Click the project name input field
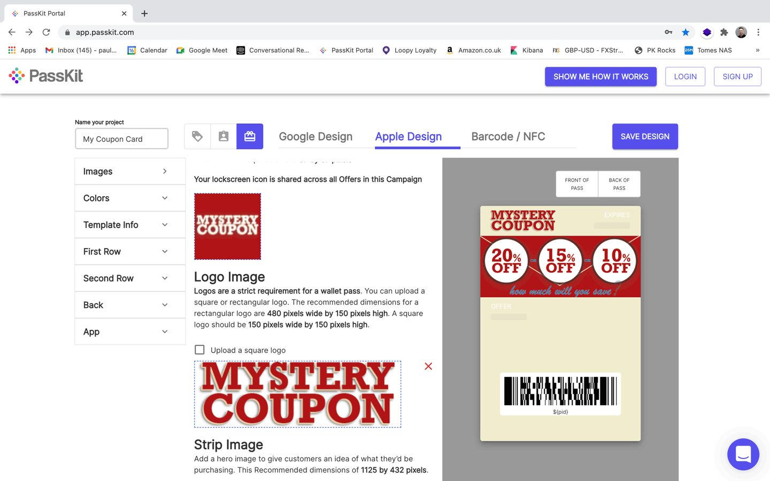The image size is (770, 481). click(x=122, y=139)
